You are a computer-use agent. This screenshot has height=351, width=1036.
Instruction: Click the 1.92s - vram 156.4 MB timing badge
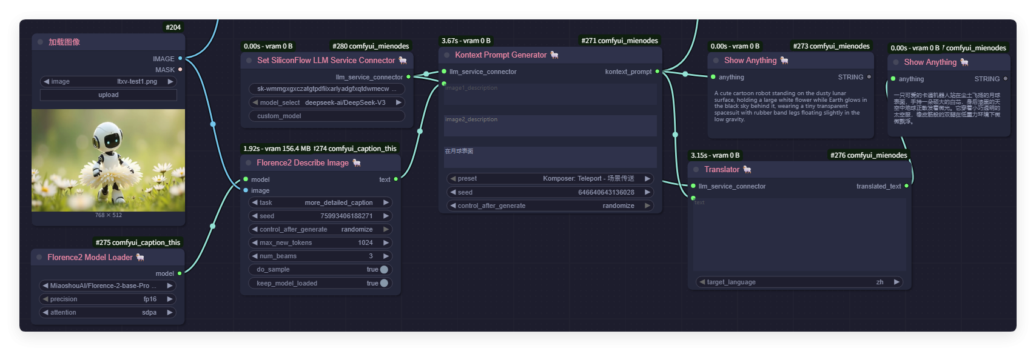[277, 149]
